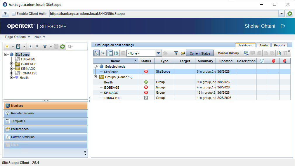
Task: Open the Page Options menu
Action: coord(18,37)
